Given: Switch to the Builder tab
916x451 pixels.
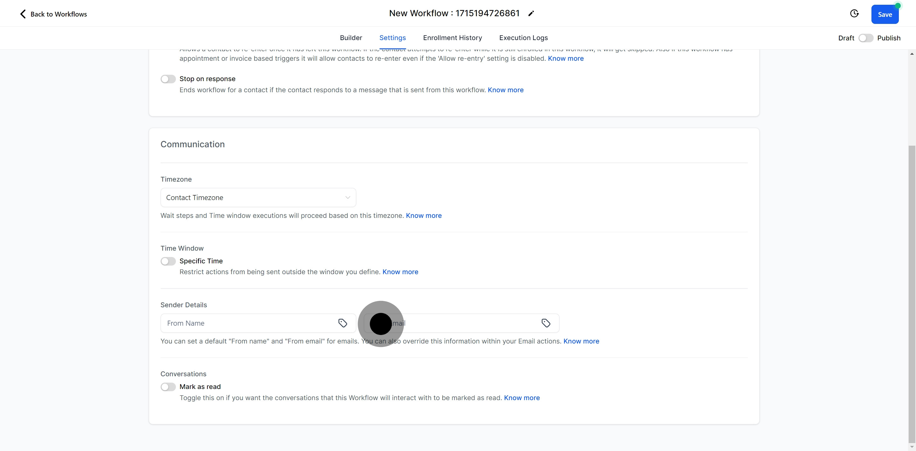Looking at the screenshot, I should [x=350, y=38].
